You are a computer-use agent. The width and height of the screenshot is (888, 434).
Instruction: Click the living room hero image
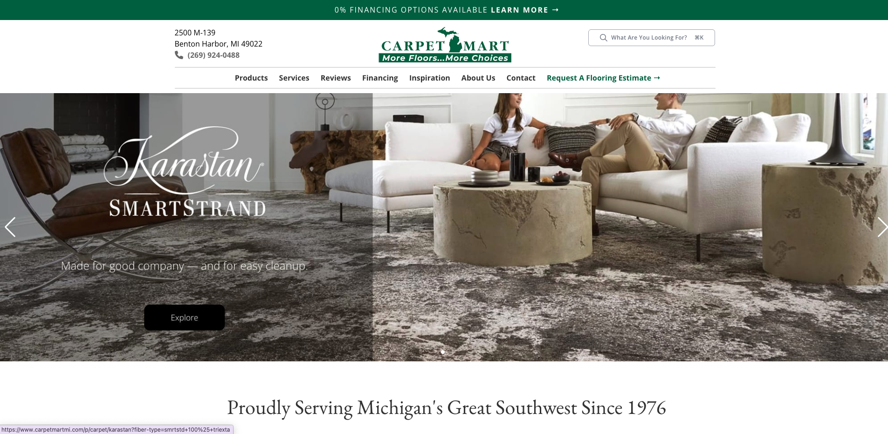(x=630, y=227)
